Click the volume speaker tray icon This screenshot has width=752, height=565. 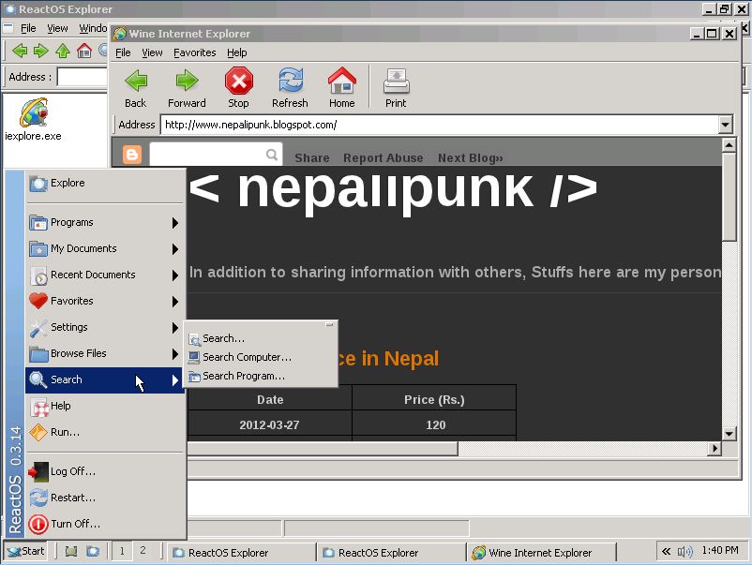pos(684,552)
